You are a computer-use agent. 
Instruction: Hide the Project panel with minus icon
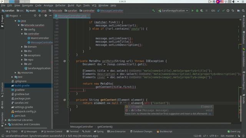click(50, 16)
